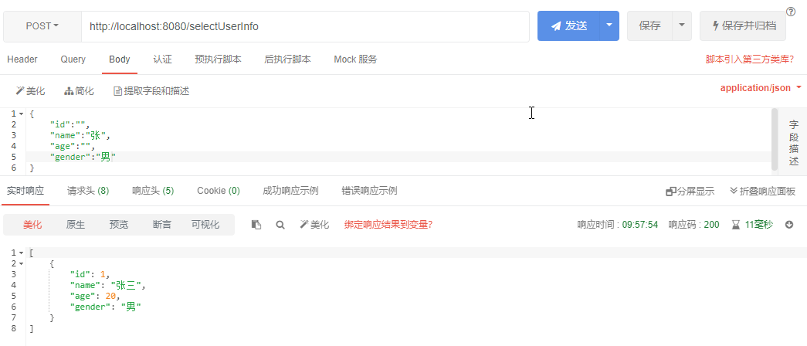Open the 字段描述 side panel

pyautogui.click(x=794, y=143)
